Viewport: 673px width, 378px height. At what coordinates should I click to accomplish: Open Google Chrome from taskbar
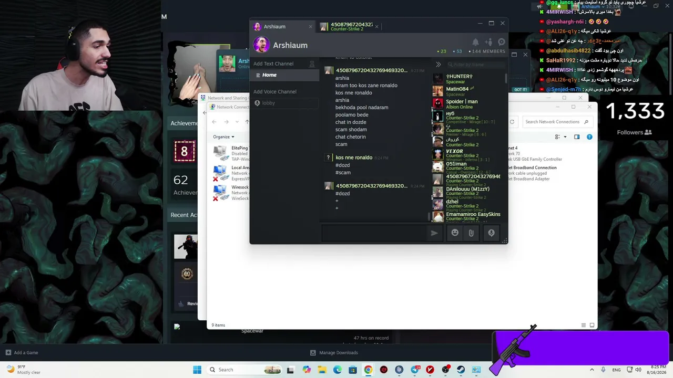pyautogui.click(x=368, y=370)
